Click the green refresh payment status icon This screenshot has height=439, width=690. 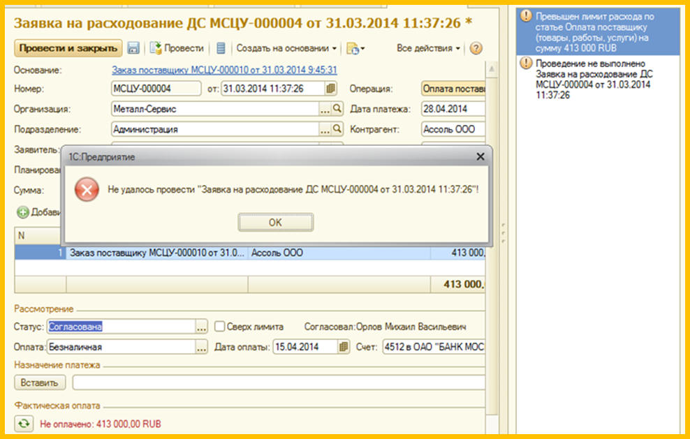pos(24,423)
